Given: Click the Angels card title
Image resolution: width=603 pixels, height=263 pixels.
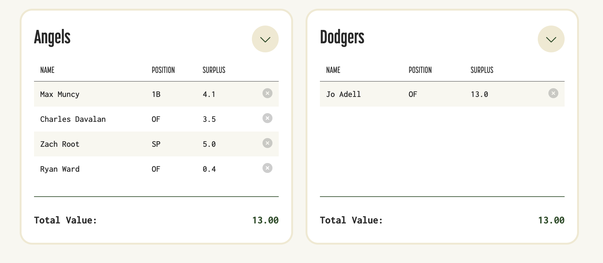Looking at the screenshot, I should pos(52,37).
